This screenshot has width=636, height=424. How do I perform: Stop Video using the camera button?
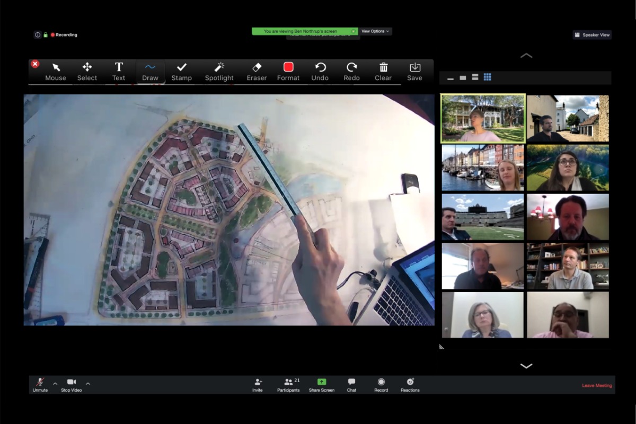tap(72, 385)
